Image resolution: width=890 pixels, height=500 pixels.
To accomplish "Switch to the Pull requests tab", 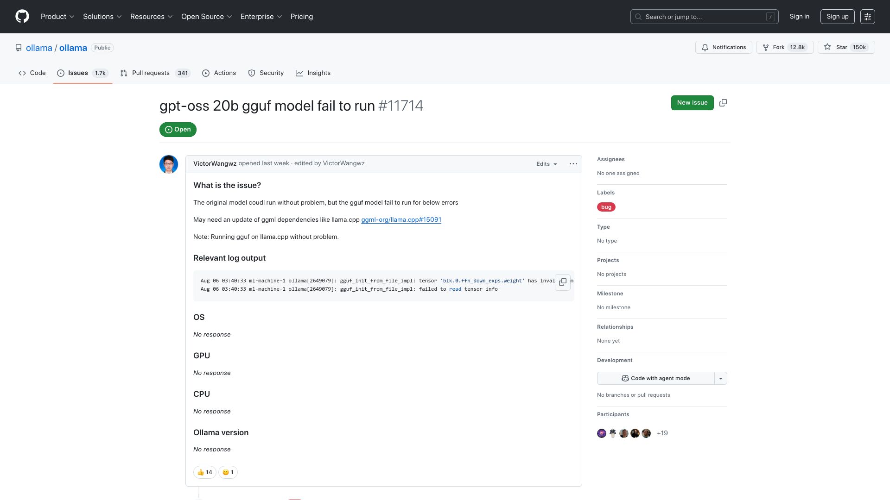I will [155, 73].
